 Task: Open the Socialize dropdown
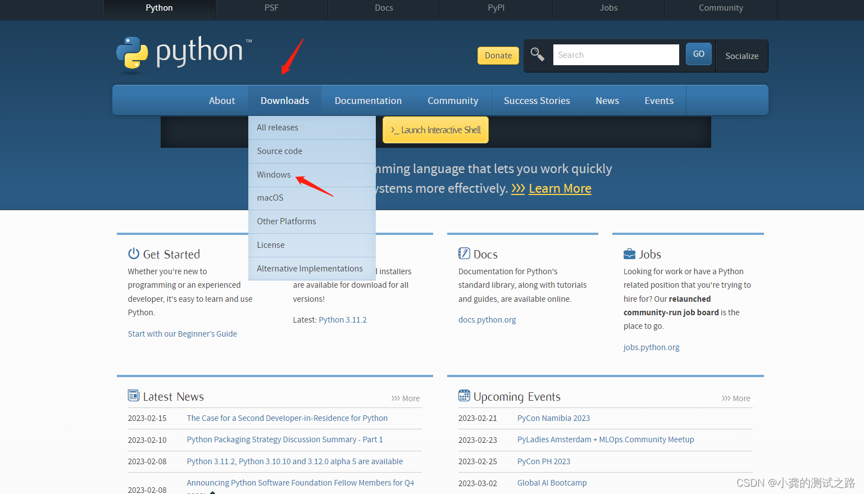742,56
